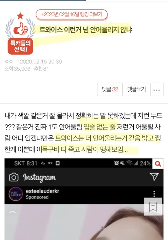View the 댓글 32 comments button

pos(110,90)
